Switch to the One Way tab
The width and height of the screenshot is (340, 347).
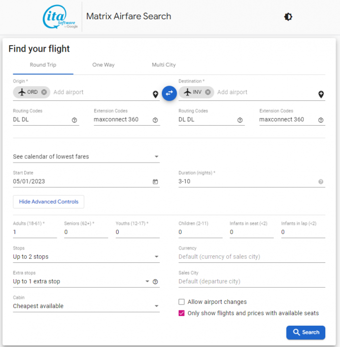tap(104, 65)
